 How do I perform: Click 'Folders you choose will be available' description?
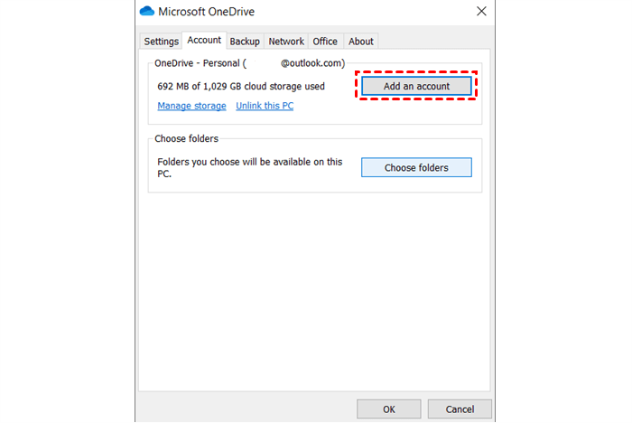[x=250, y=167]
